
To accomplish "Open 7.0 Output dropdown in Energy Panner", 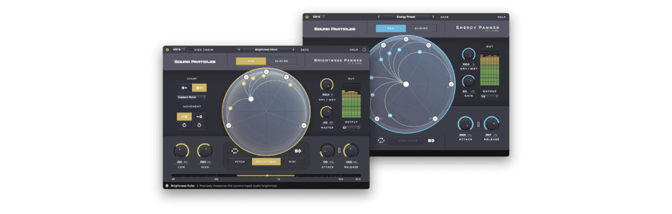I will pos(490,96).
